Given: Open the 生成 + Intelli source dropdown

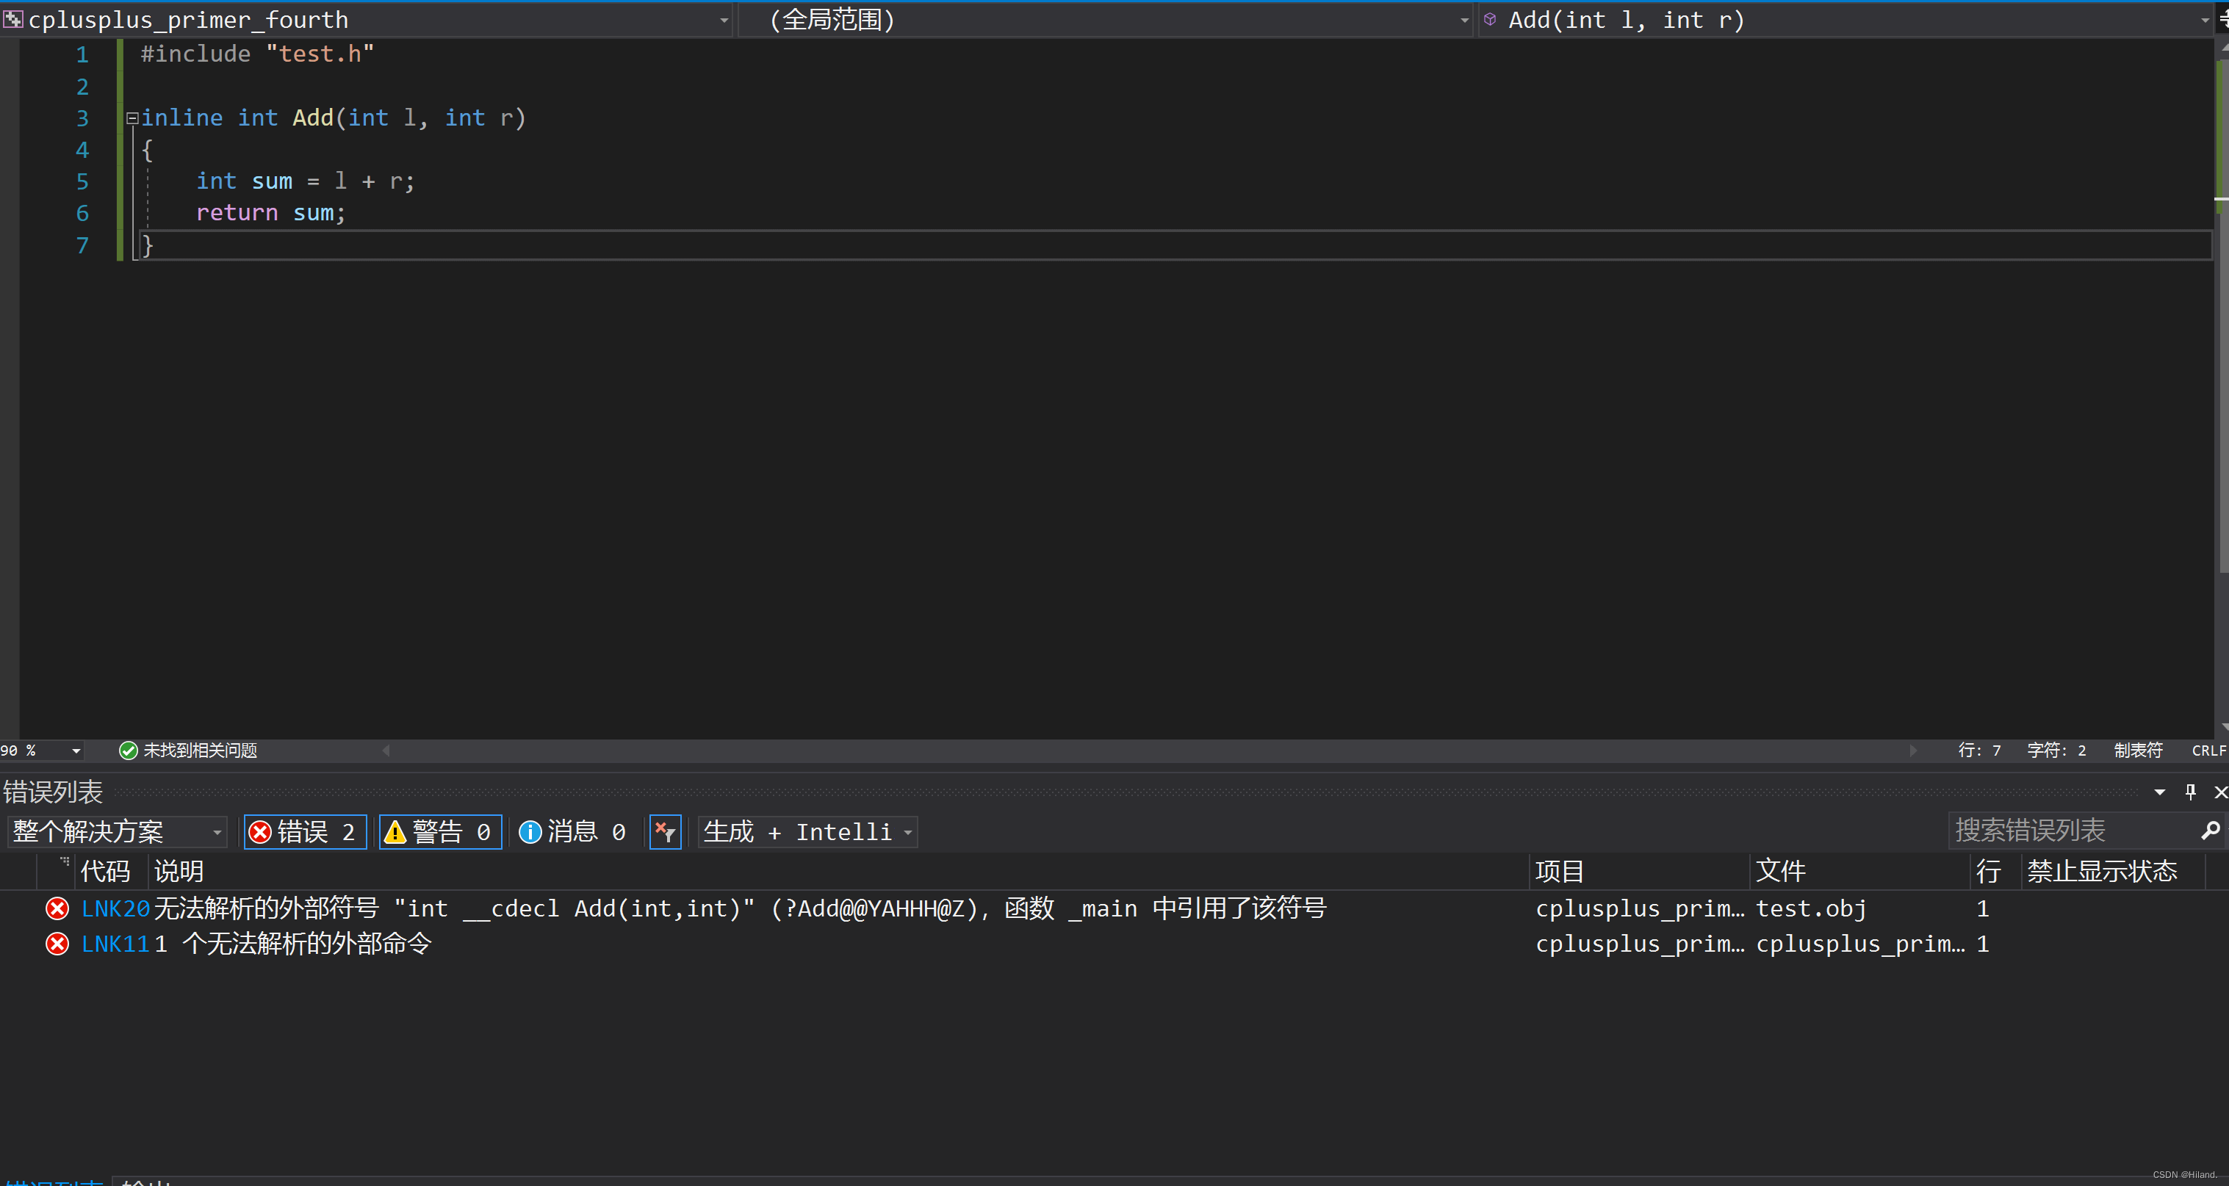Looking at the screenshot, I should 807,831.
